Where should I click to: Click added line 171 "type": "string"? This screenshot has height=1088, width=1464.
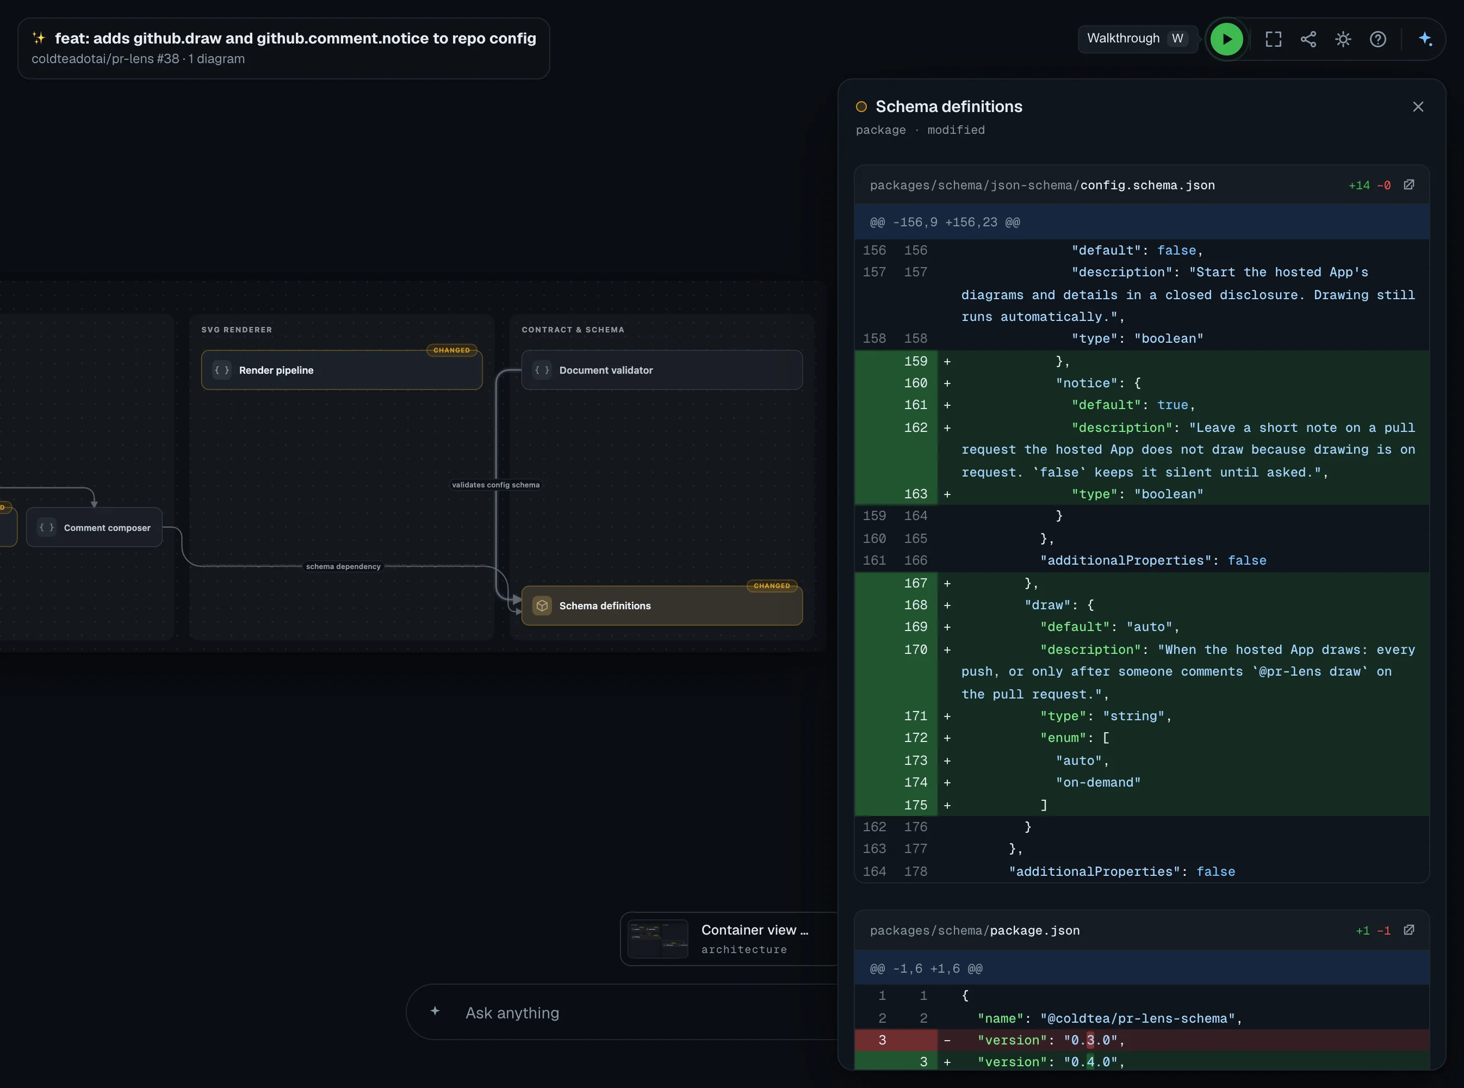1142,716
